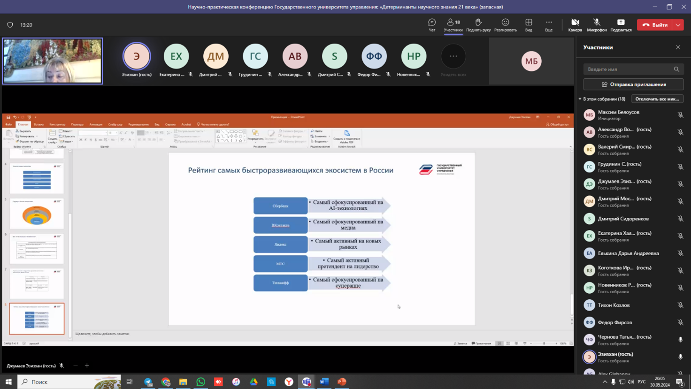Select slide 5 thumbnail with the orange diagram
The image size is (691, 389).
click(37, 214)
